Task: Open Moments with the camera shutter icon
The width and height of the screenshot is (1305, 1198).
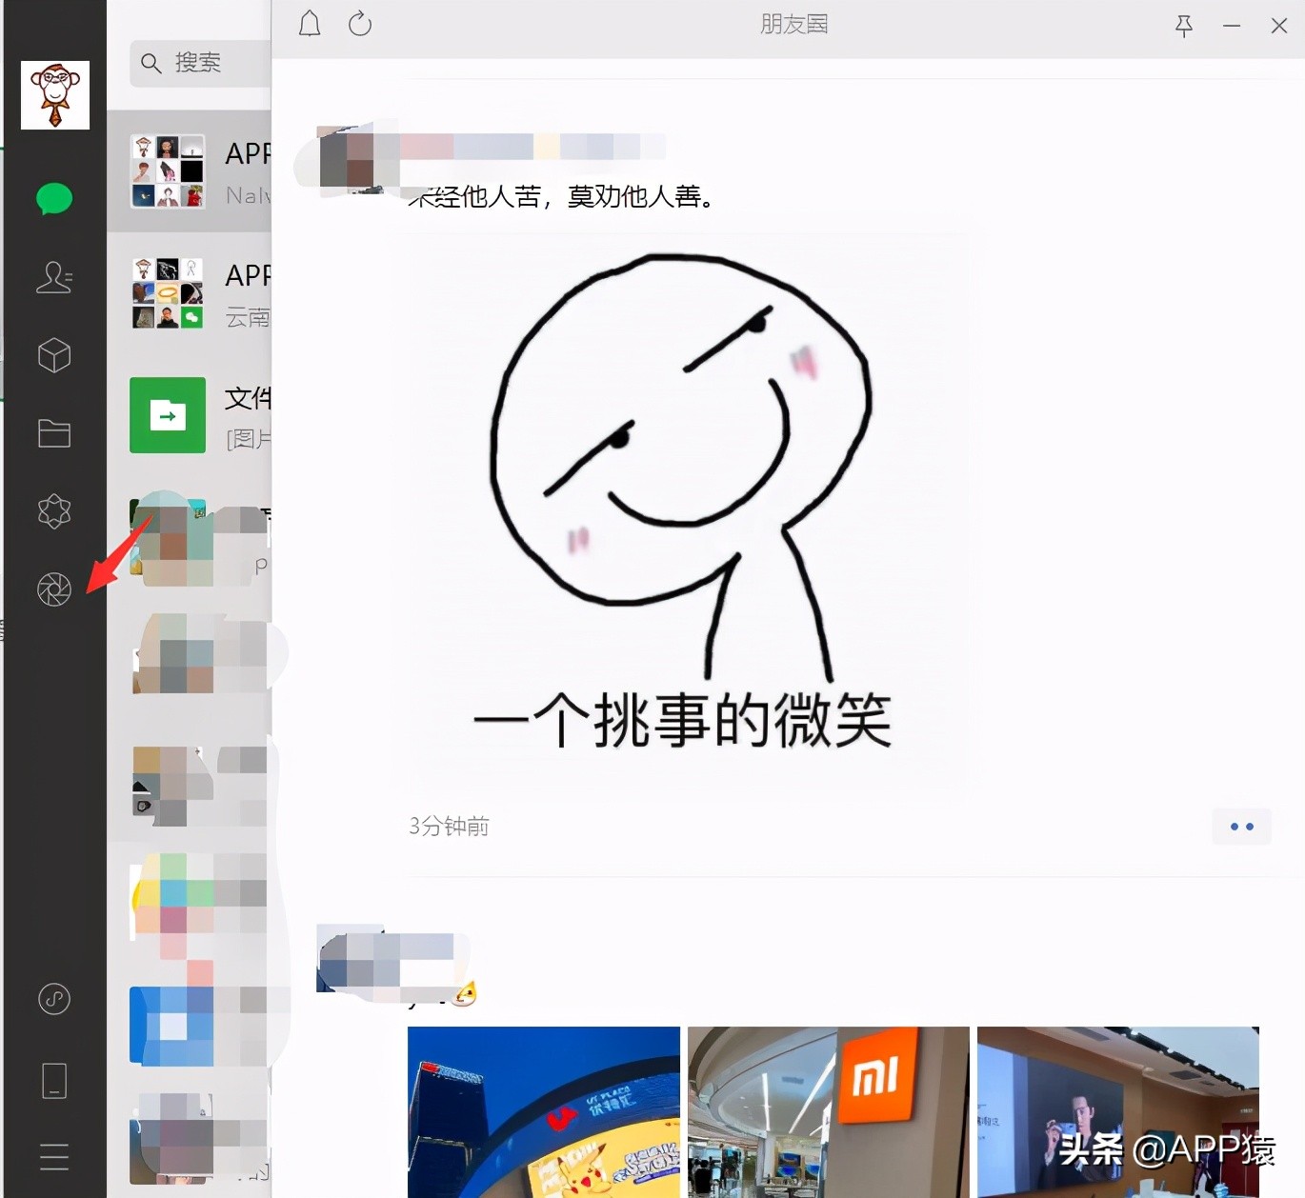Action: click(x=54, y=589)
